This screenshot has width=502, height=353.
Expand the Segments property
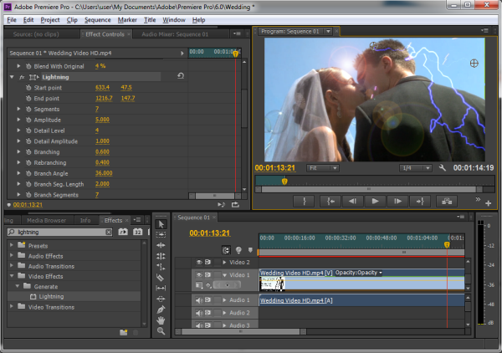(18, 109)
